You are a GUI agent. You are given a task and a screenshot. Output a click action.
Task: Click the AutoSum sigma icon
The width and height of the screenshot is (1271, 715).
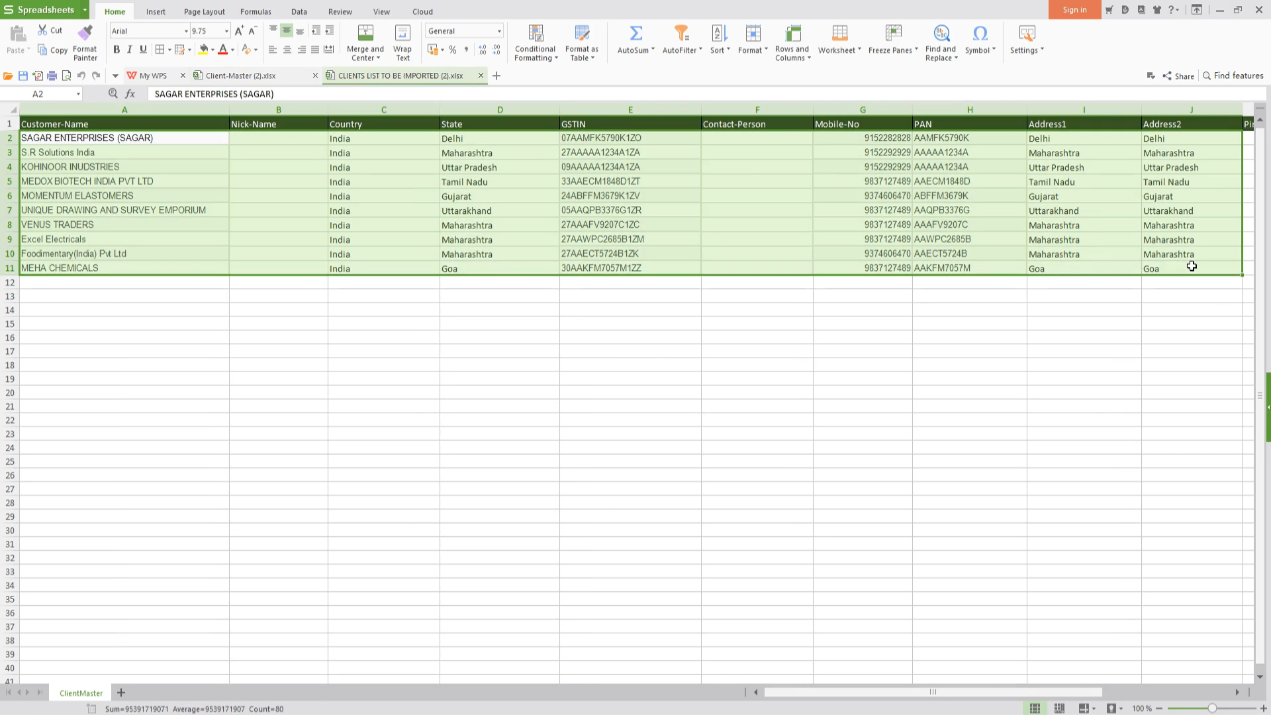[635, 33]
